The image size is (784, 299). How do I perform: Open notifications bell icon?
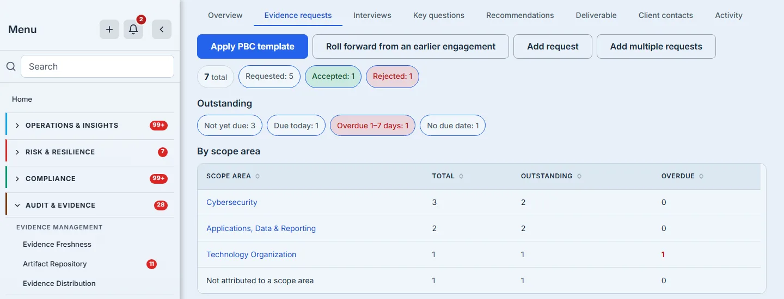tap(133, 29)
